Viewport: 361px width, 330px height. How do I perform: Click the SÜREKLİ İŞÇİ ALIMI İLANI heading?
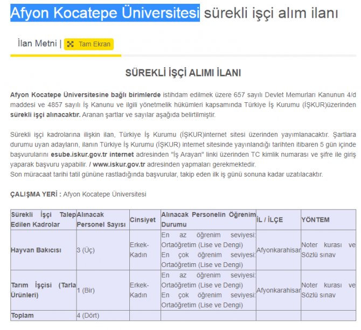pos(183,73)
